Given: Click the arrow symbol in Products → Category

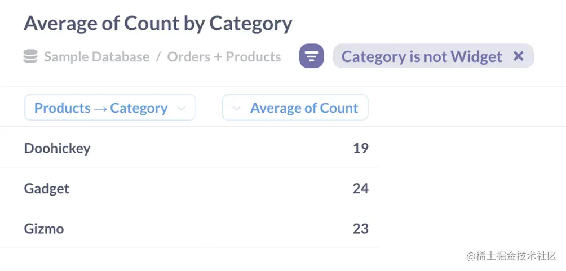Looking at the screenshot, I should click(x=100, y=109).
